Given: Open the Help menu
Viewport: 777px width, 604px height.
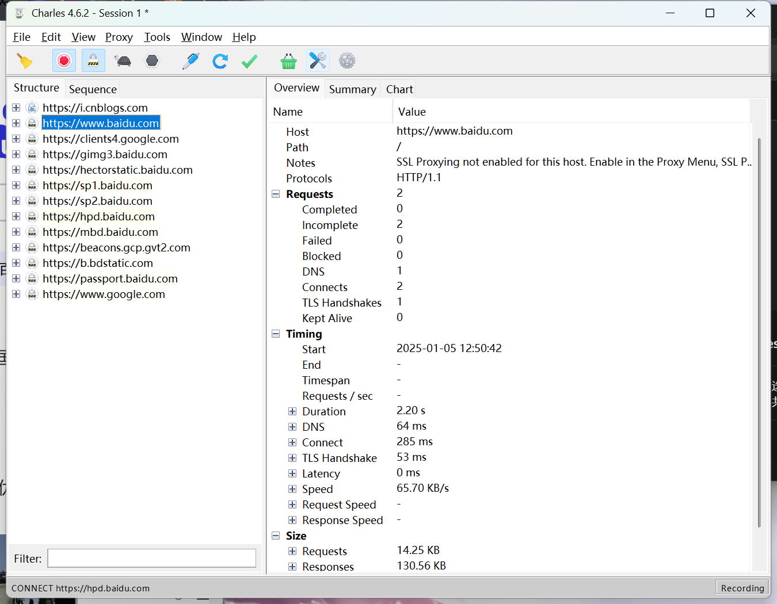Looking at the screenshot, I should pyautogui.click(x=244, y=37).
